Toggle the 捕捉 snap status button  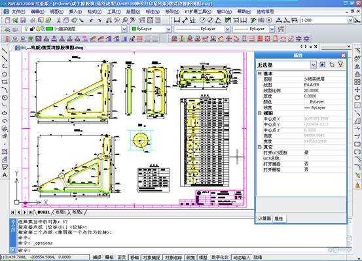(x=97, y=257)
